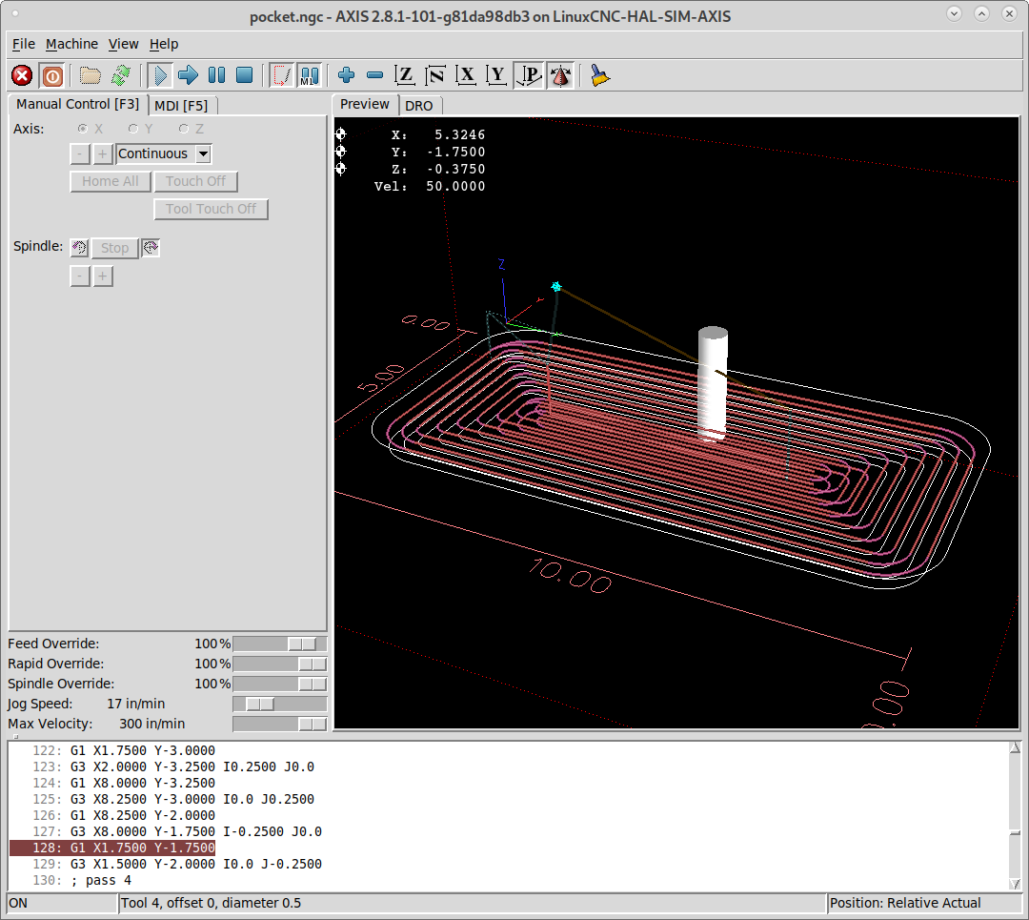This screenshot has width=1029, height=920.
Task: Click Position: Relative Actual status text
Action: [905, 904]
